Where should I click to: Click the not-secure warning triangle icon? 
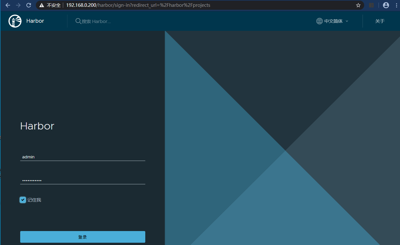[x=42, y=5]
